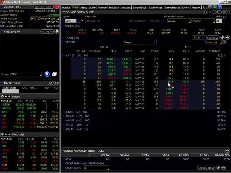Viewport: 231px width, 173px height.
Task: Open the strike qty dropdown arrow
Action: click(224, 21)
